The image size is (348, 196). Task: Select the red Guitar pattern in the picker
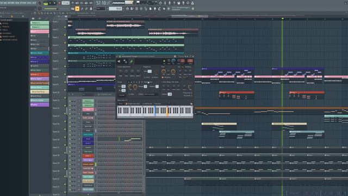point(40,75)
